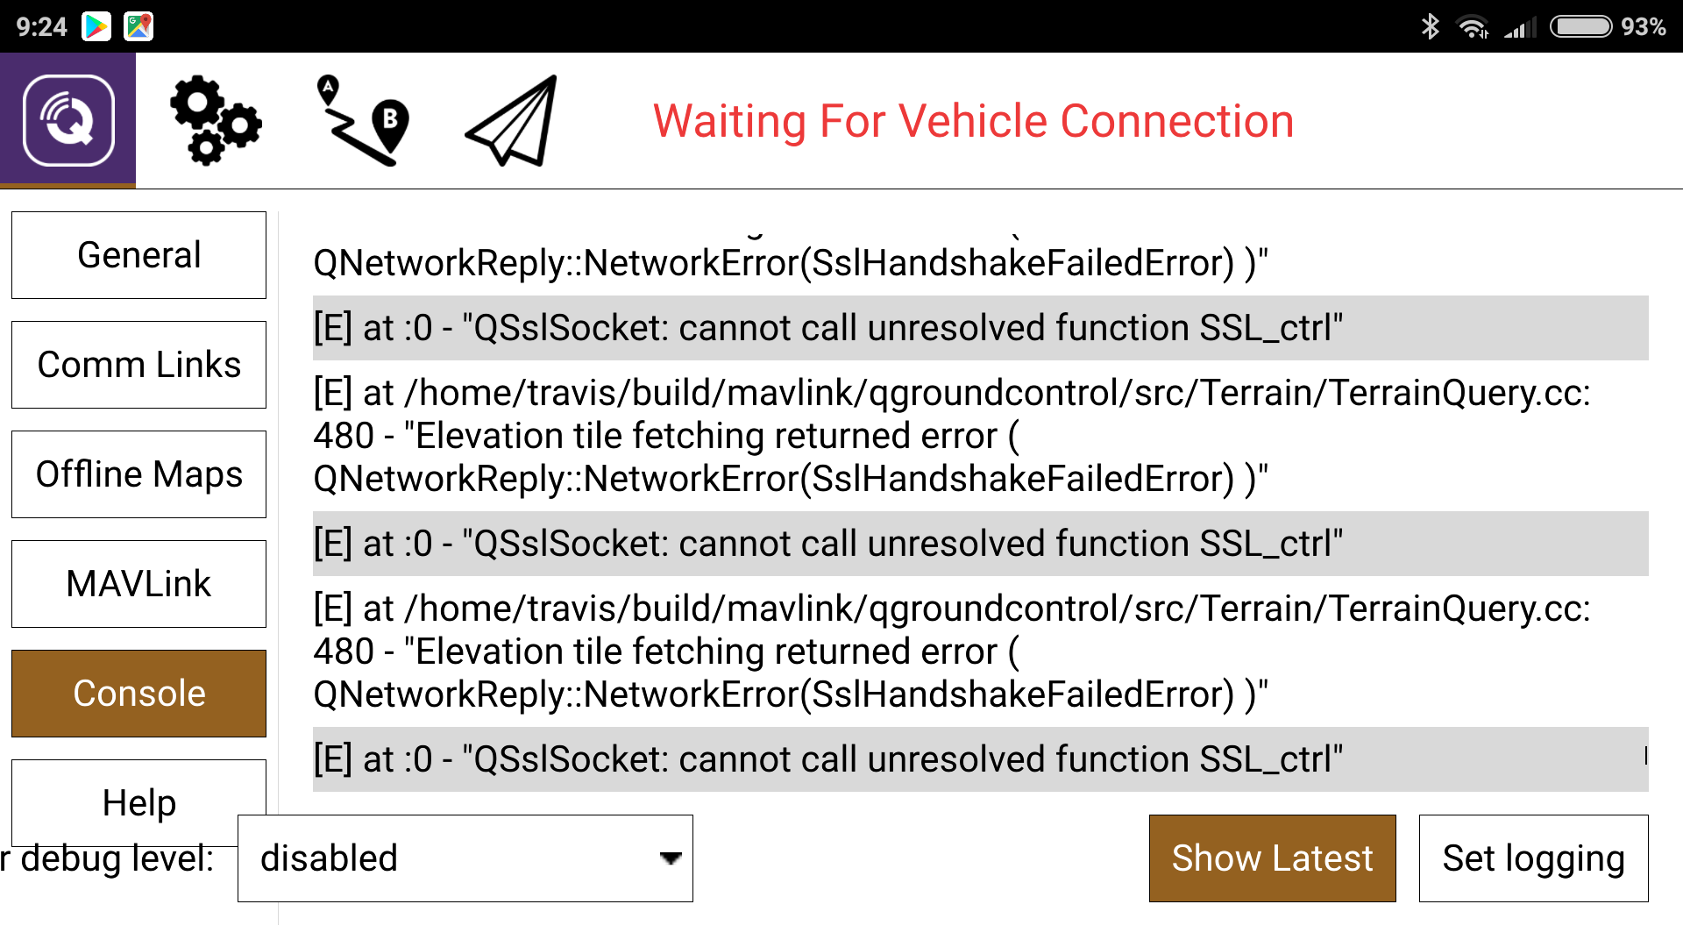The width and height of the screenshot is (1683, 947).
Task: Select the SSL_ctrl error log entry
Action: (x=828, y=328)
